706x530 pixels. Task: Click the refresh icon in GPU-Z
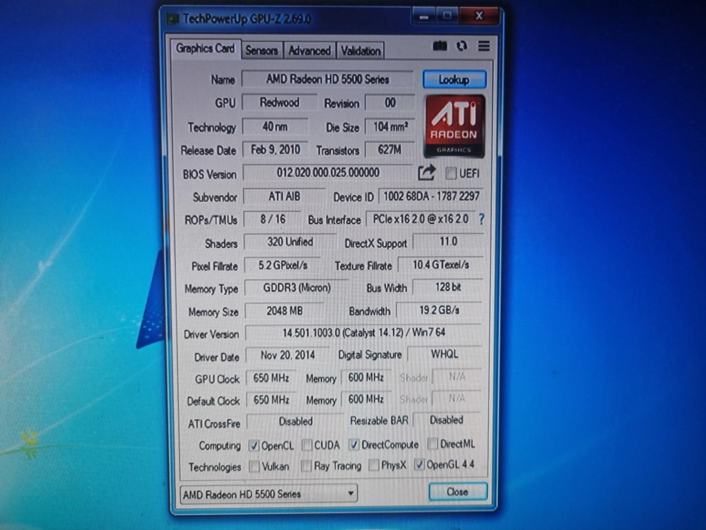pos(462,46)
